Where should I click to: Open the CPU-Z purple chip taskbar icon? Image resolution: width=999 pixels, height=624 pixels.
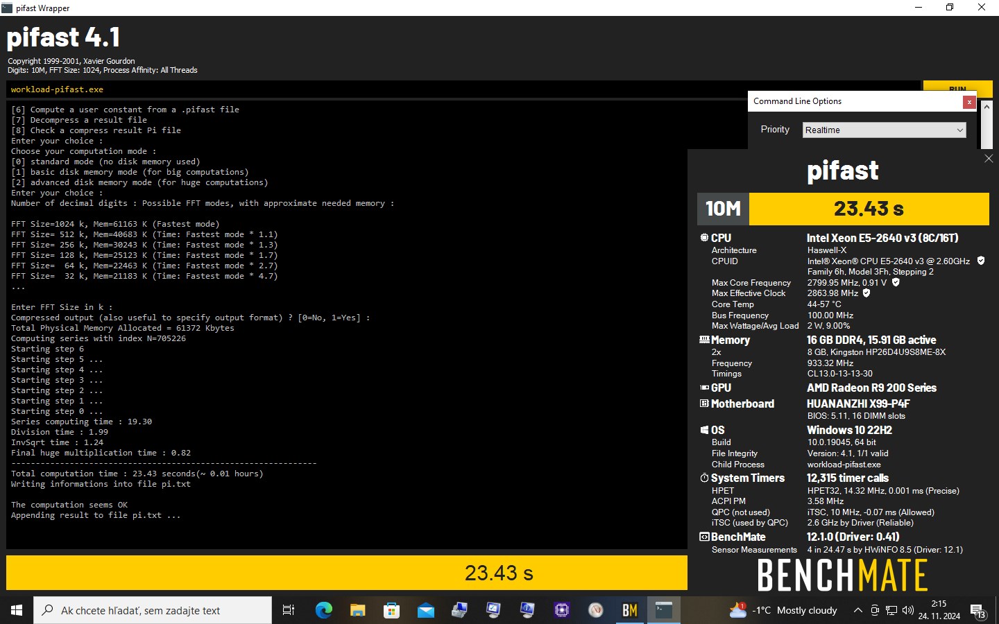(562, 610)
